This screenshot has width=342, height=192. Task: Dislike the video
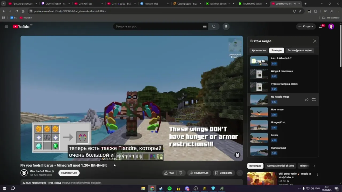181,173
